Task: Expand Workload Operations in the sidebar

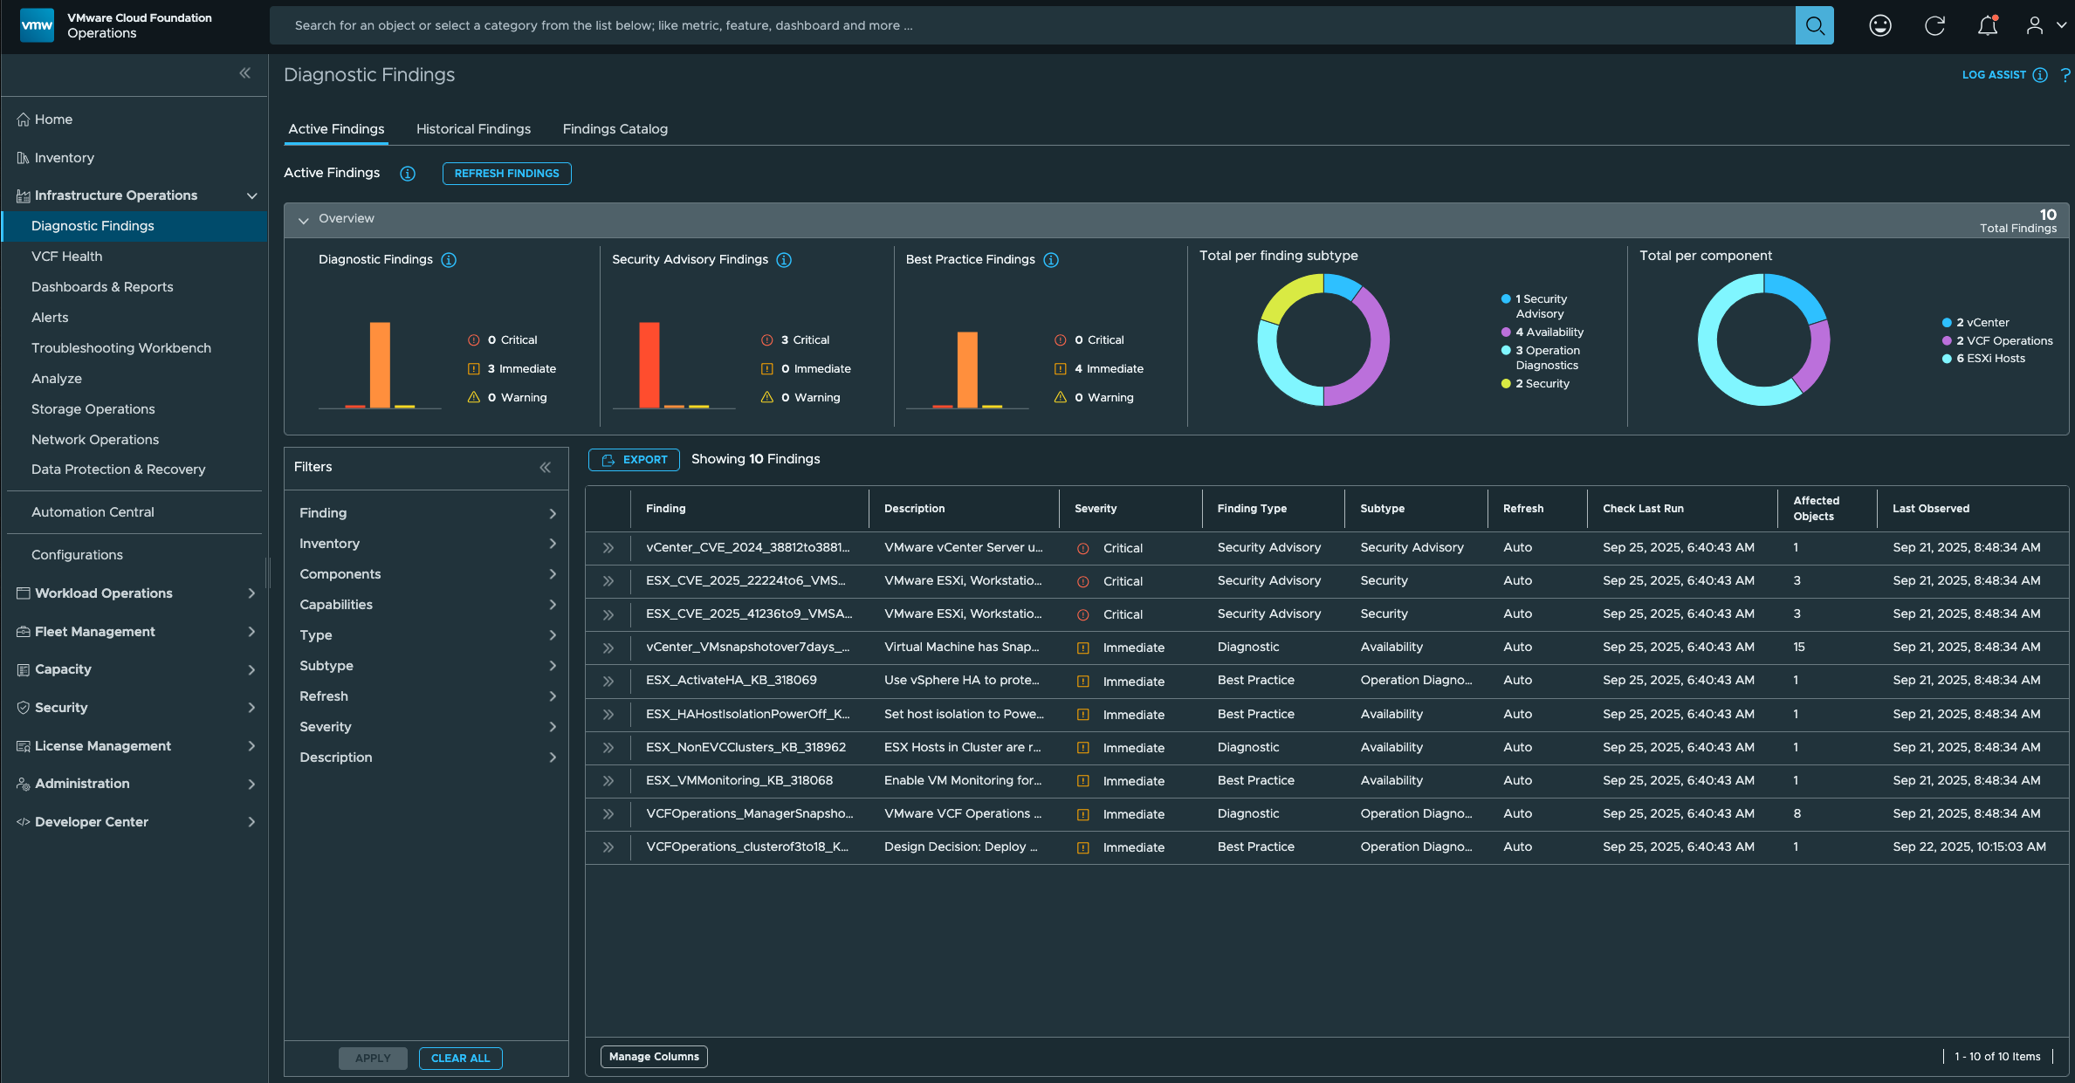Action: 251,593
